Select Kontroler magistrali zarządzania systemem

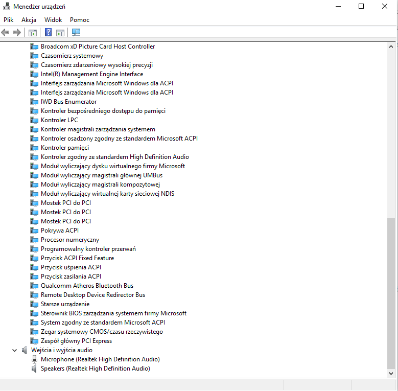98,129
